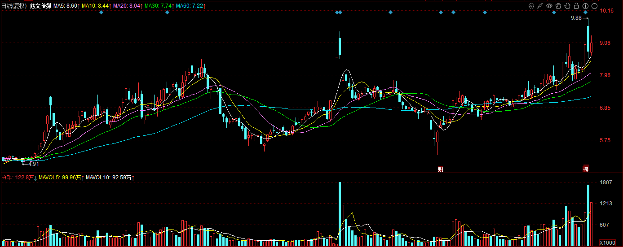This screenshot has width=623, height=247.
Task: Click the leftmost blue diamond info marker
Action: 102,13
